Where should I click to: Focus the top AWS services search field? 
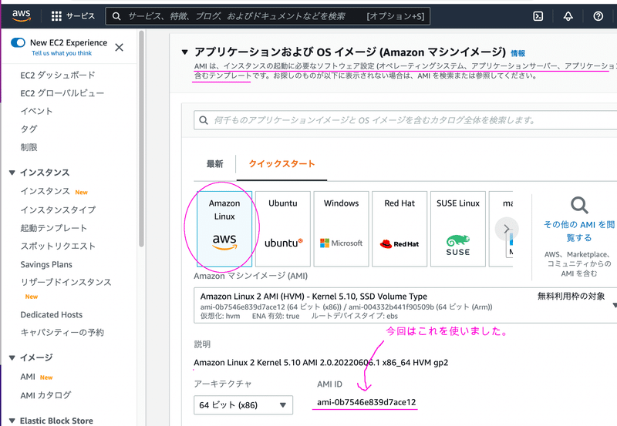click(x=268, y=16)
